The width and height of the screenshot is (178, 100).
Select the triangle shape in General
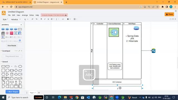8,74
